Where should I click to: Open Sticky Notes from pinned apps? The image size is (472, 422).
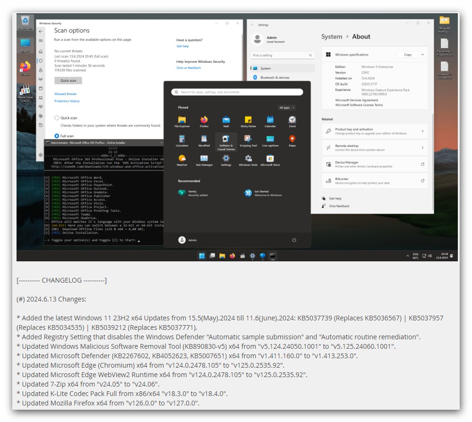(x=248, y=122)
